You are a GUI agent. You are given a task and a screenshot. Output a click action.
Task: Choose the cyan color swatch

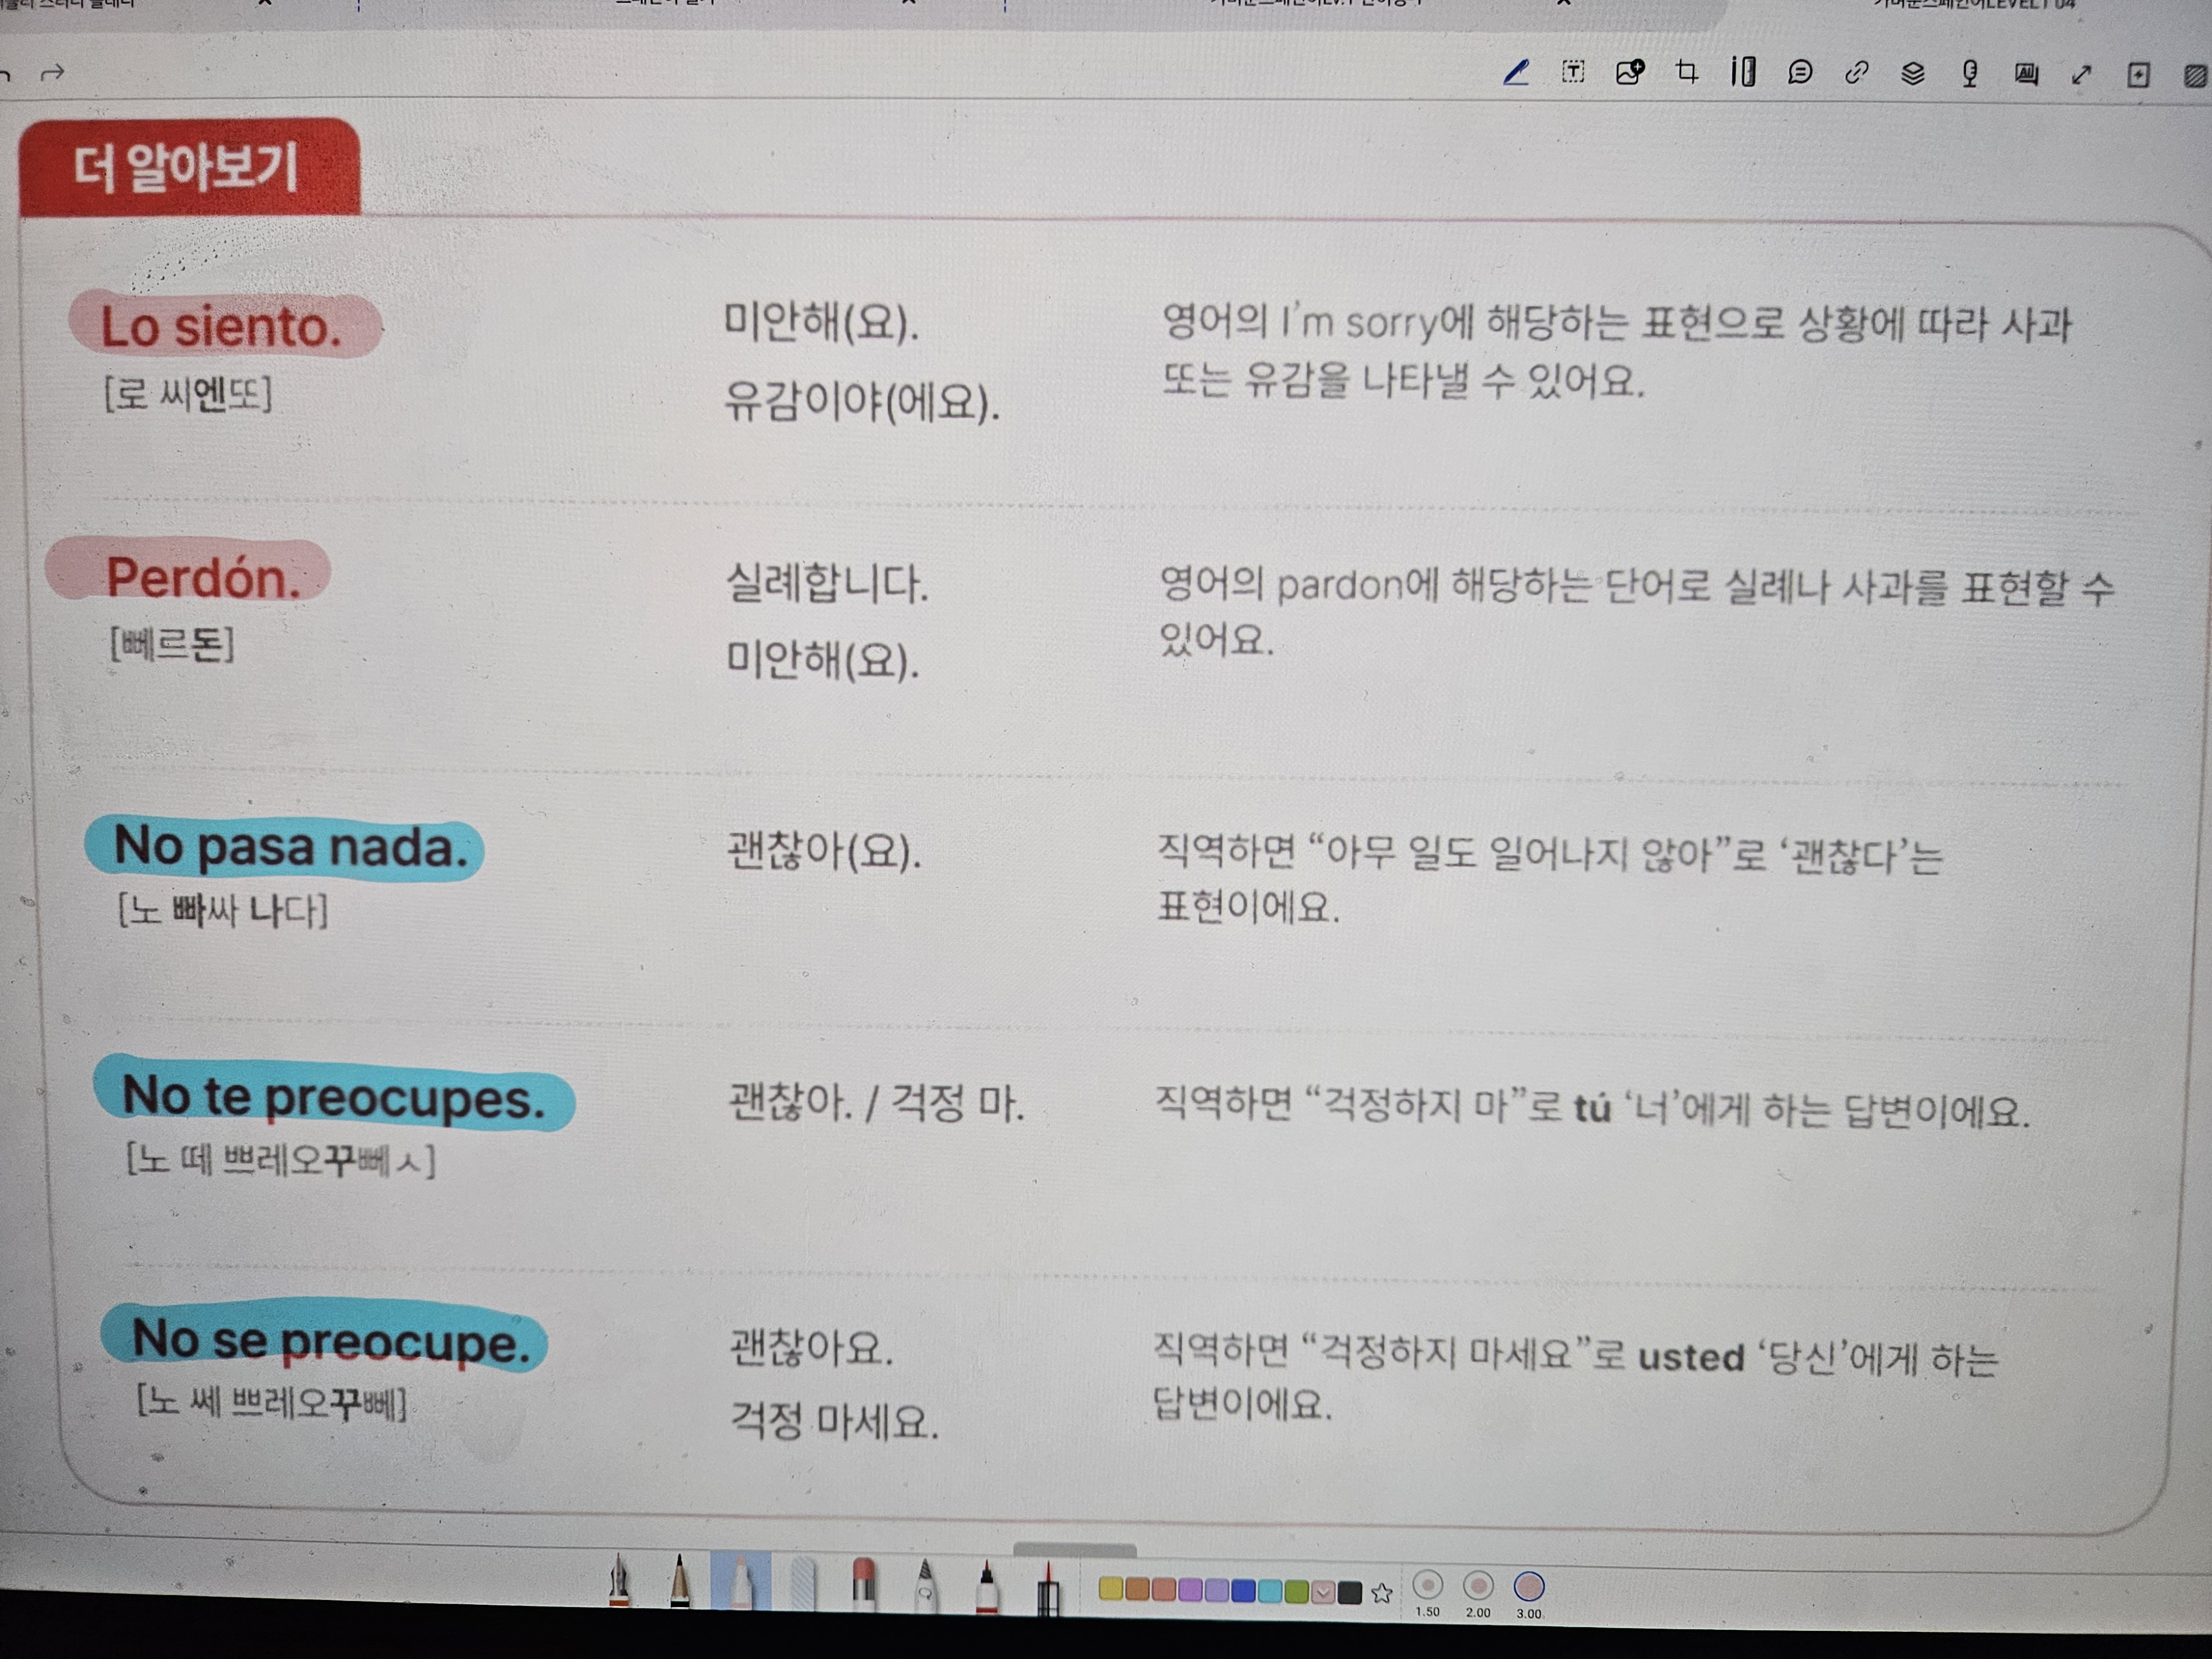(1270, 1591)
